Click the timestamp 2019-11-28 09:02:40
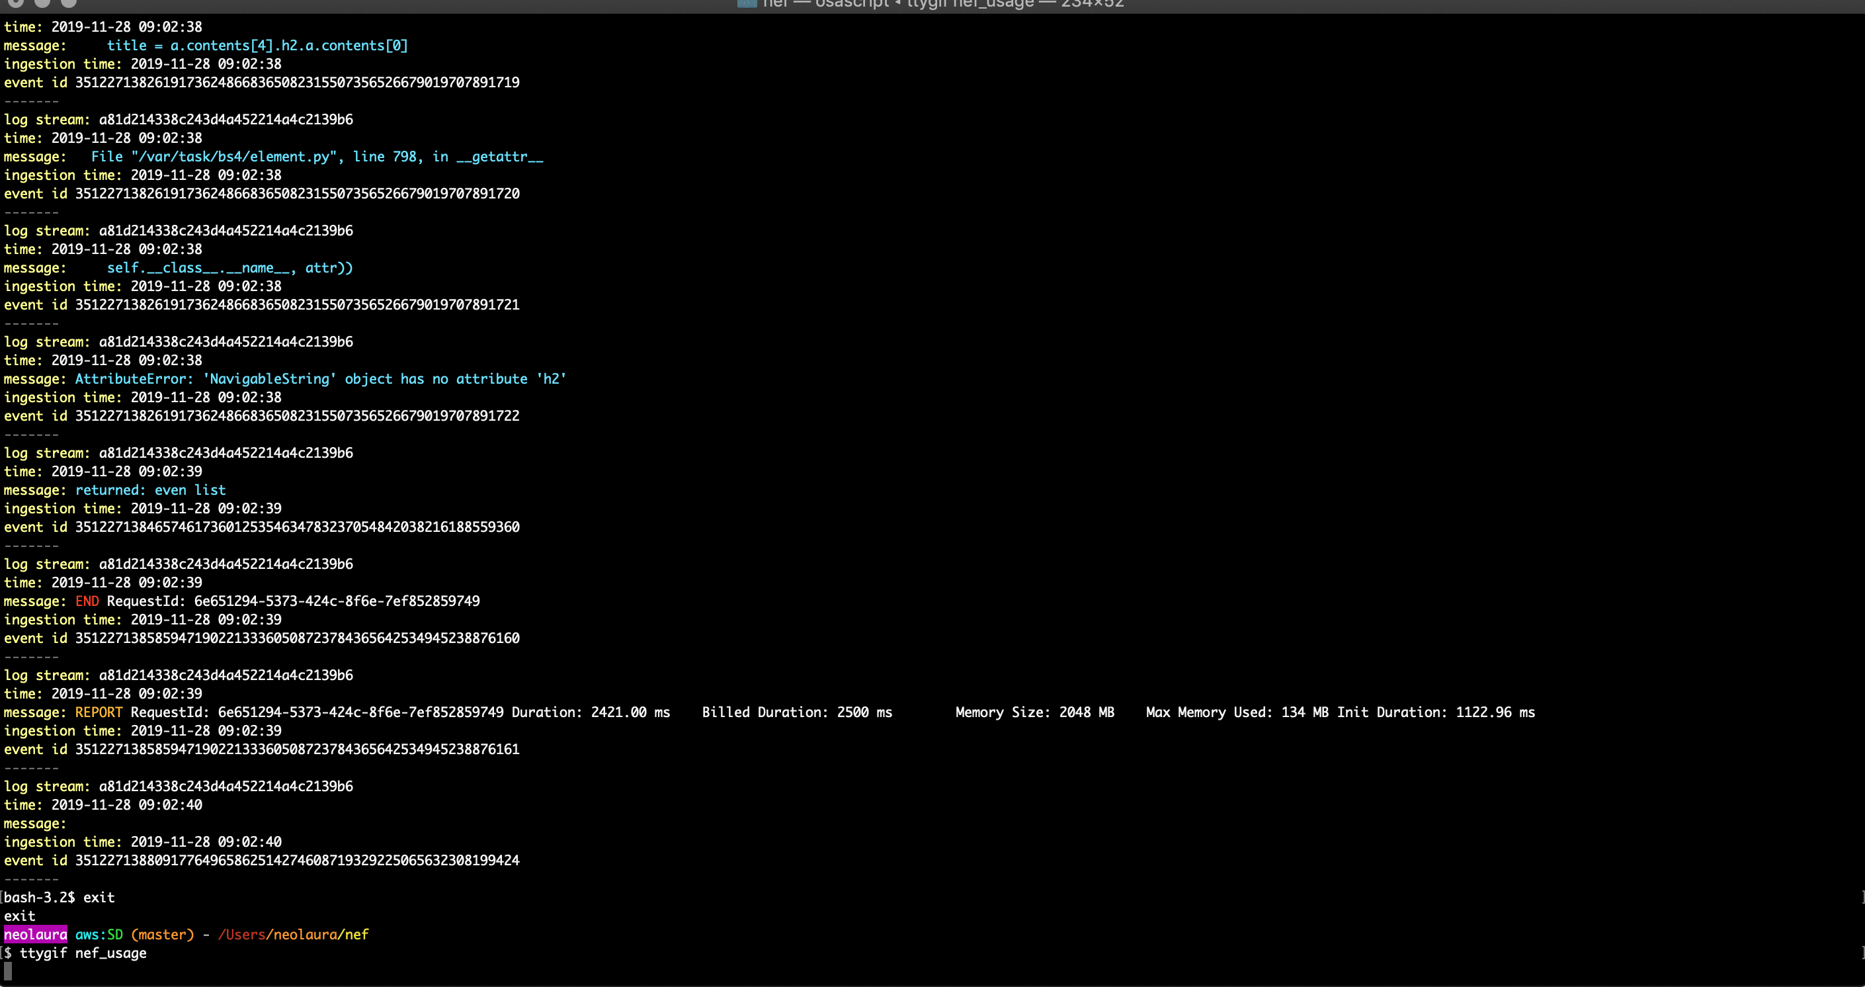 point(127,804)
